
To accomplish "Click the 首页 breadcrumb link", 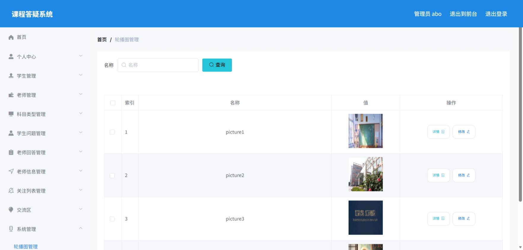I will point(102,40).
